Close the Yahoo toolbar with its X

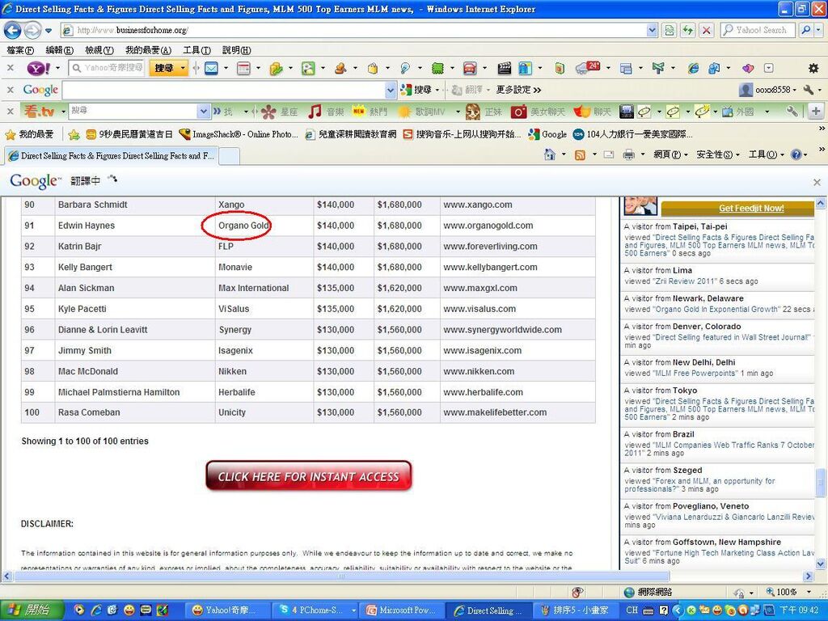[10, 68]
